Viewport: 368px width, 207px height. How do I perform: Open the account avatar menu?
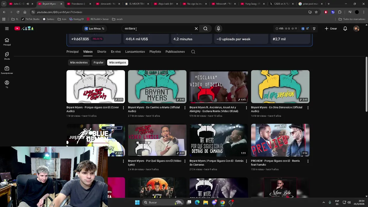click(x=356, y=28)
